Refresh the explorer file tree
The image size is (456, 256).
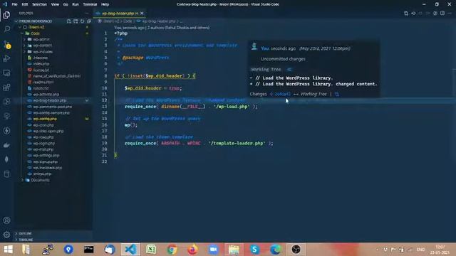(x=83, y=21)
